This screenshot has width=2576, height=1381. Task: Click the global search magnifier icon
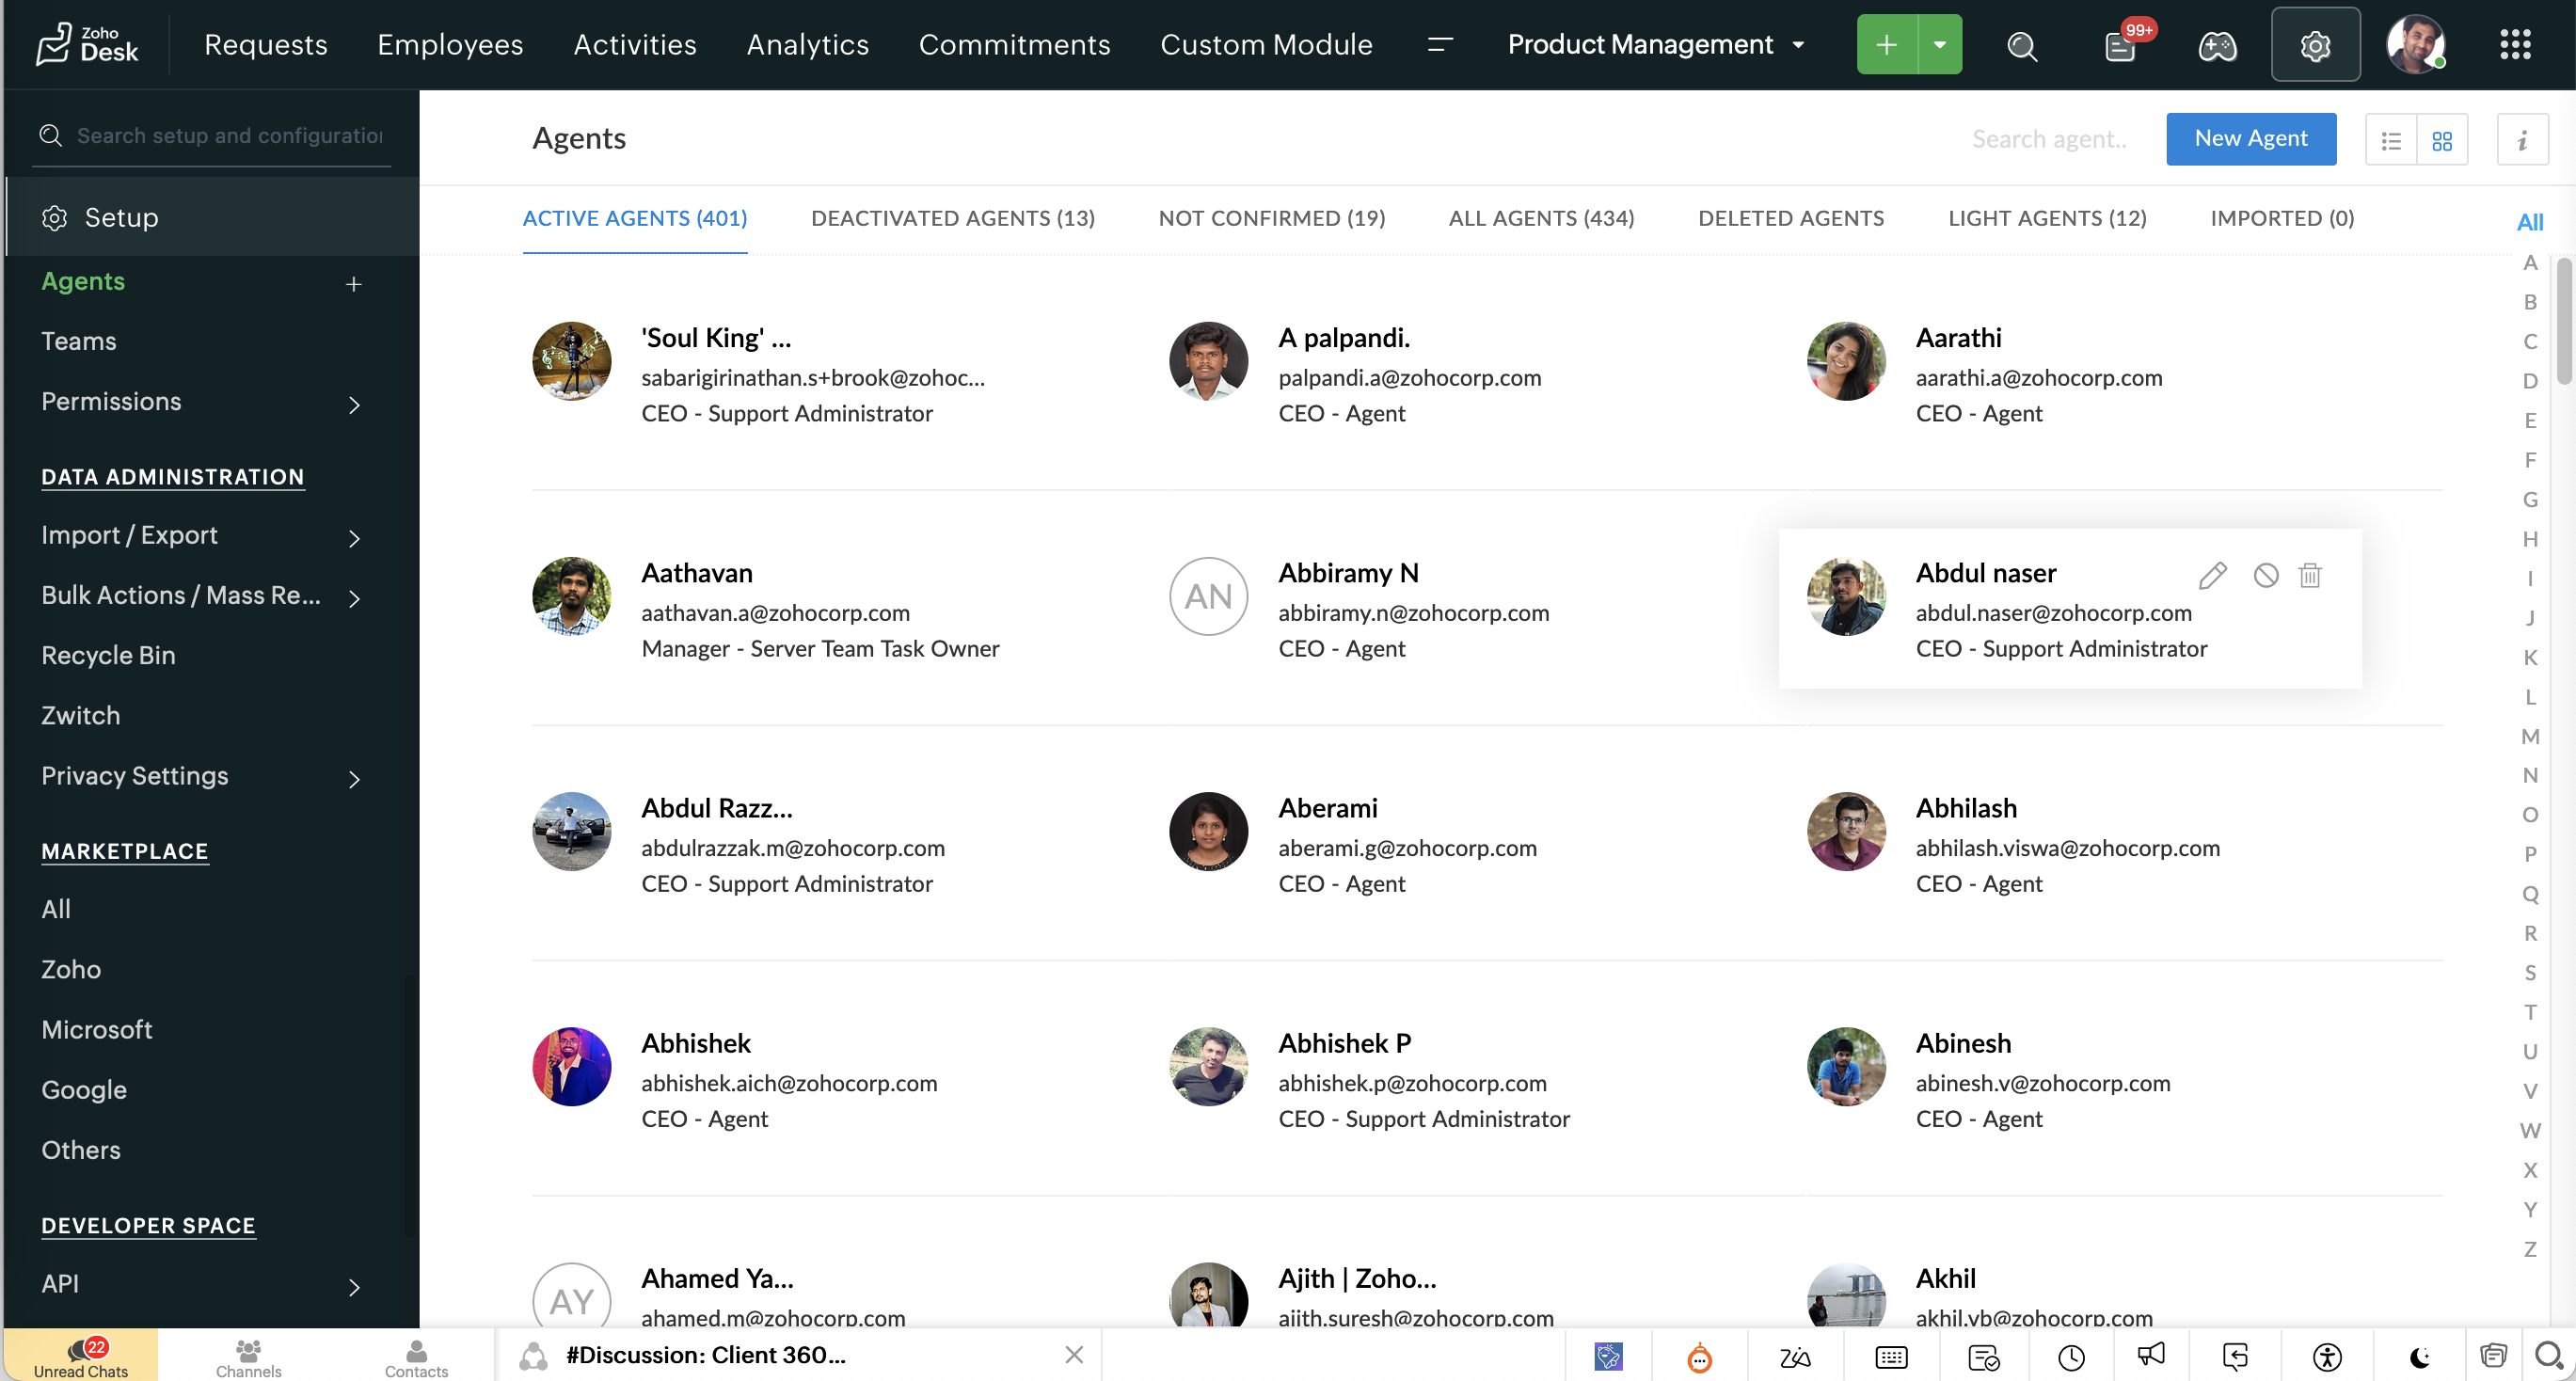[2022, 45]
